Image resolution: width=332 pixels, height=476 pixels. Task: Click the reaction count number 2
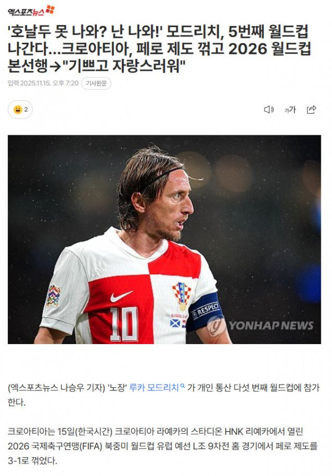pos(26,110)
